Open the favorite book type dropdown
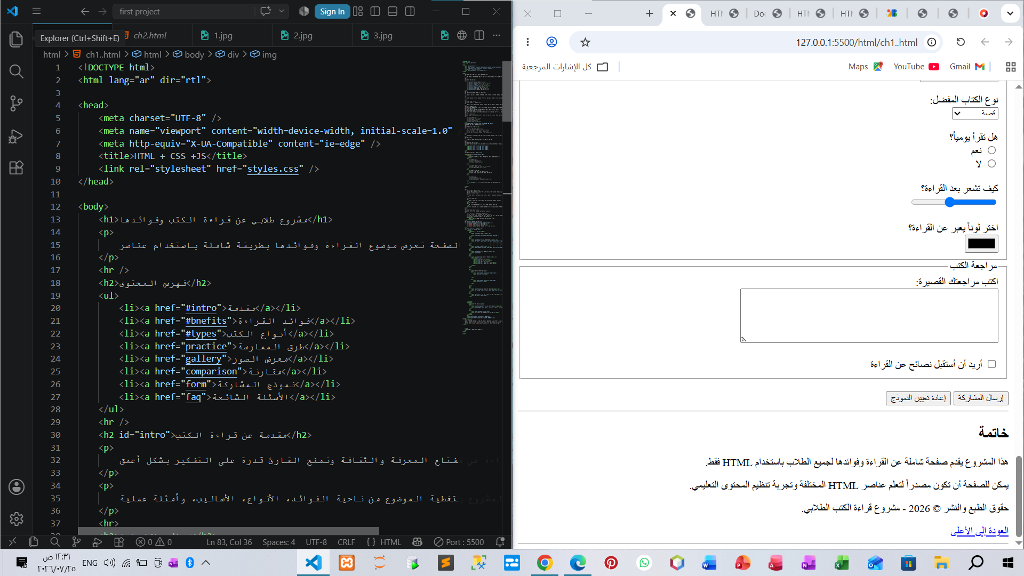 click(x=975, y=113)
